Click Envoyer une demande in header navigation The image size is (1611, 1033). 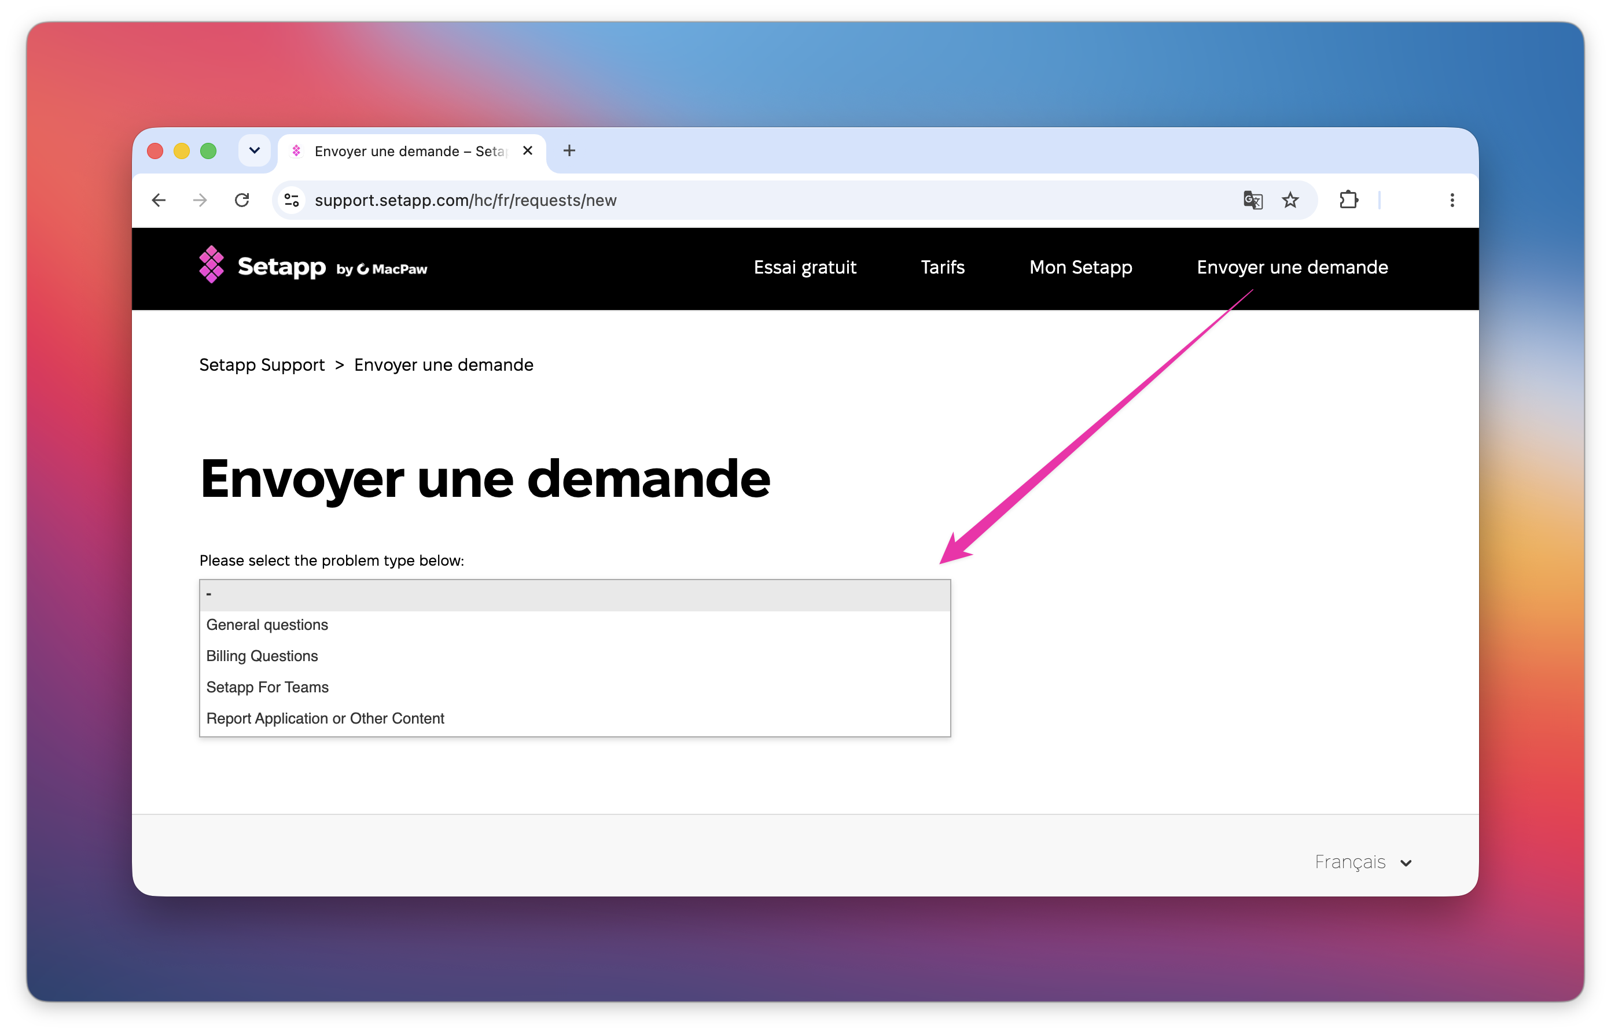1292,267
